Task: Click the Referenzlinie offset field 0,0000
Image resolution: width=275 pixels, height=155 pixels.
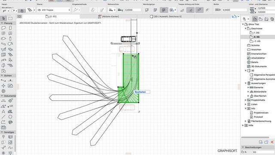Action: point(133,10)
